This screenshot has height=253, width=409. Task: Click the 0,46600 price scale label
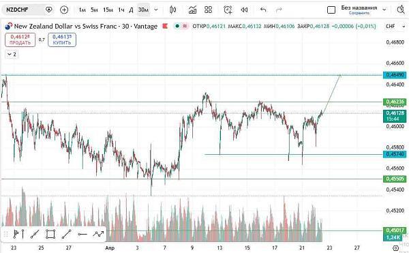(395, 63)
